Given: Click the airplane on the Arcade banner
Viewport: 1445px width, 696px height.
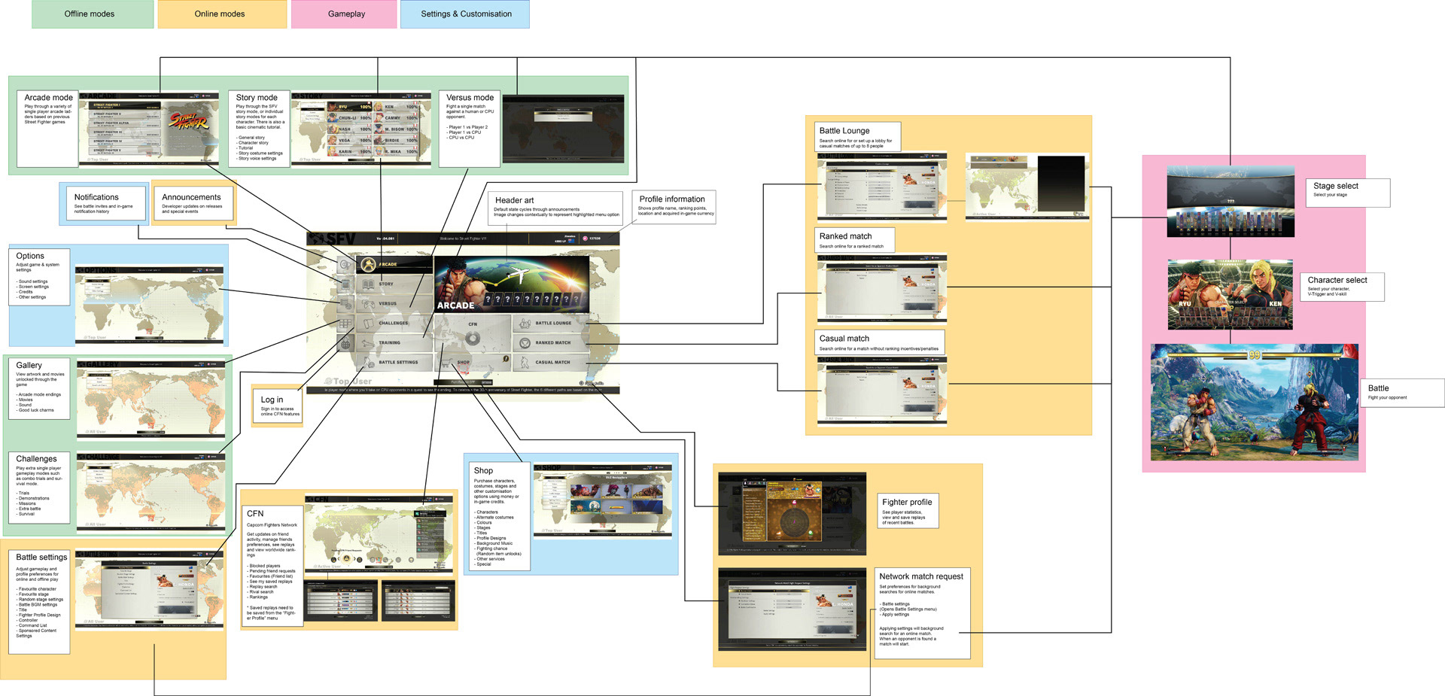Looking at the screenshot, I should click(x=519, y=274).
